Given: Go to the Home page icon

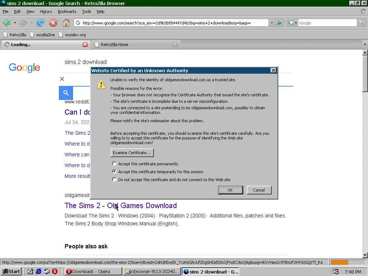Looking at the screenshot, I should coord(66,23).
